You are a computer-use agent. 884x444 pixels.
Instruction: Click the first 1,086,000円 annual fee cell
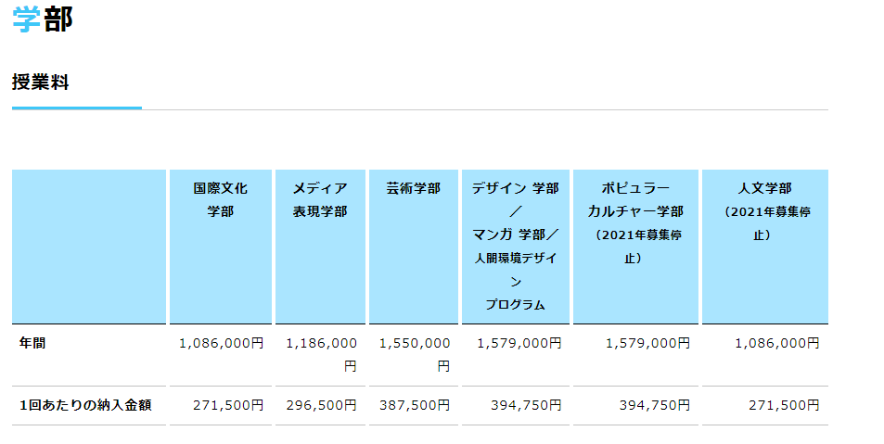tap(221, 343)
